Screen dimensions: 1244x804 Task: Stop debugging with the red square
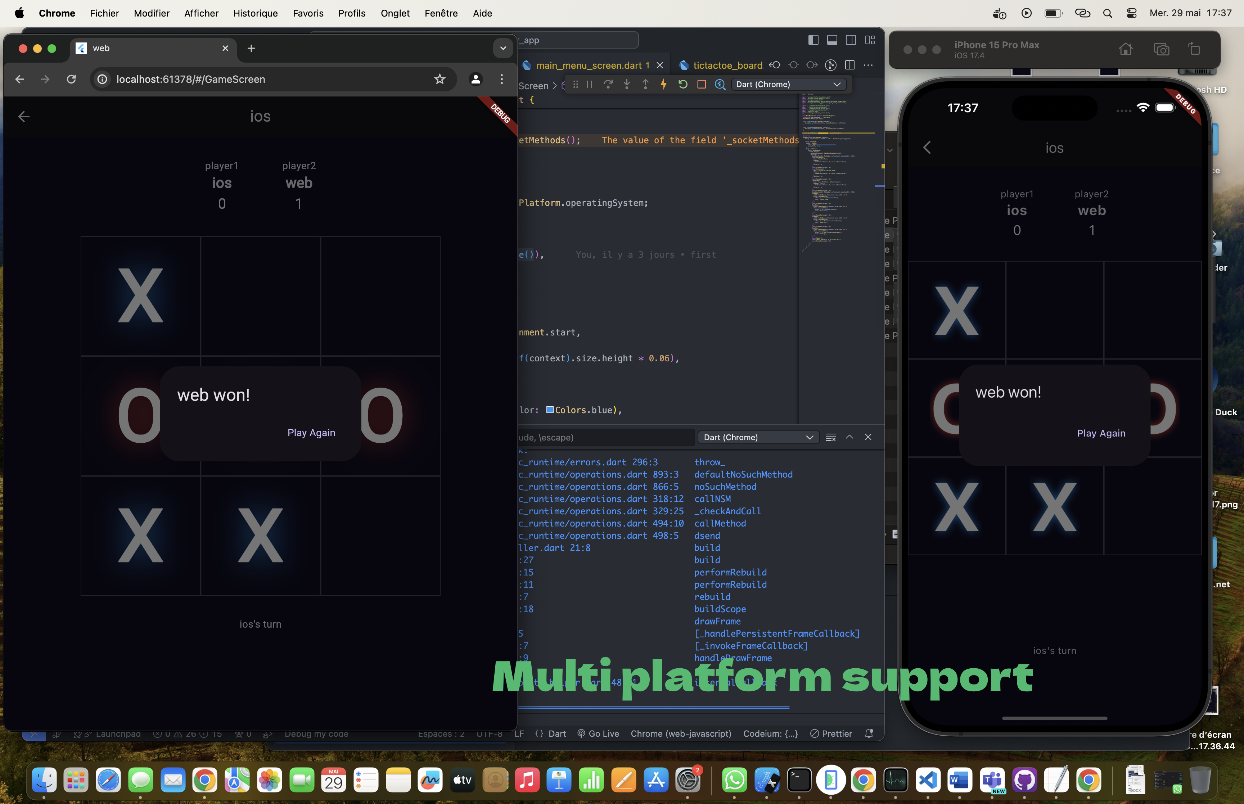point(701,84)
